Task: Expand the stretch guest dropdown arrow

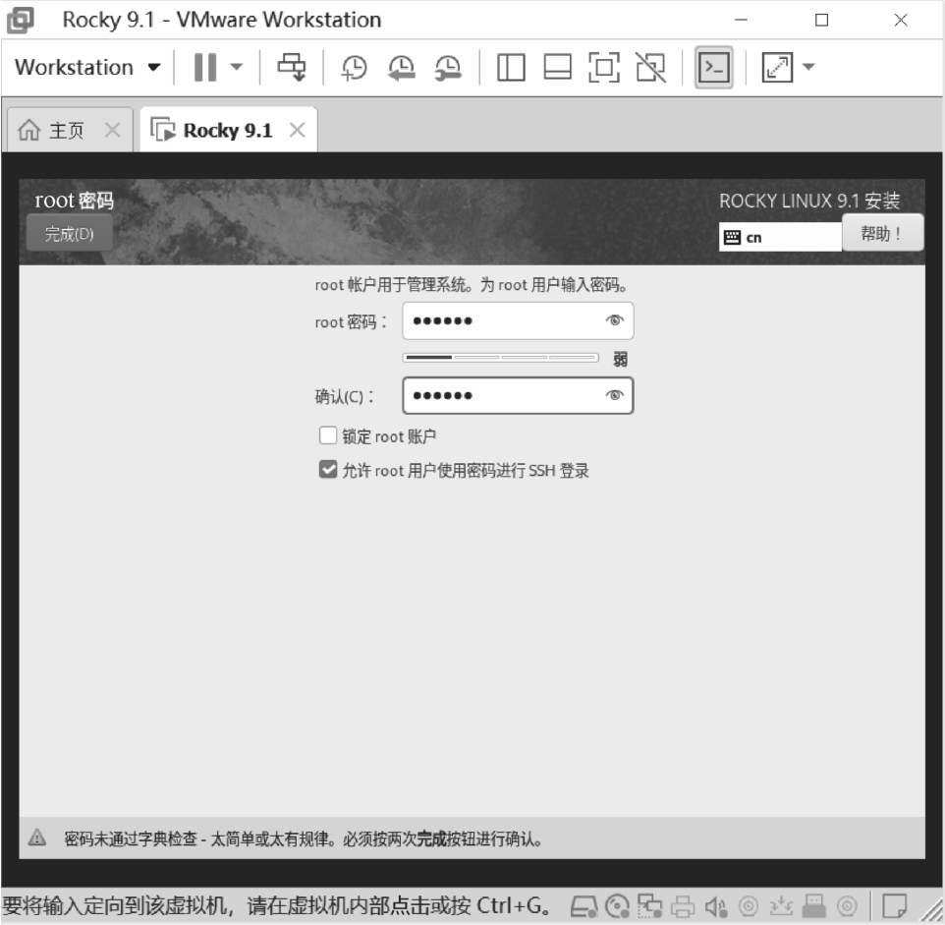Action: (x=808, y=68)
